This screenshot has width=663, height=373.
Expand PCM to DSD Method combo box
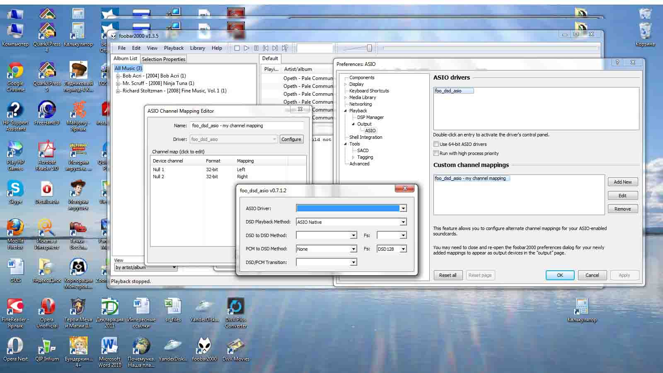353,249
